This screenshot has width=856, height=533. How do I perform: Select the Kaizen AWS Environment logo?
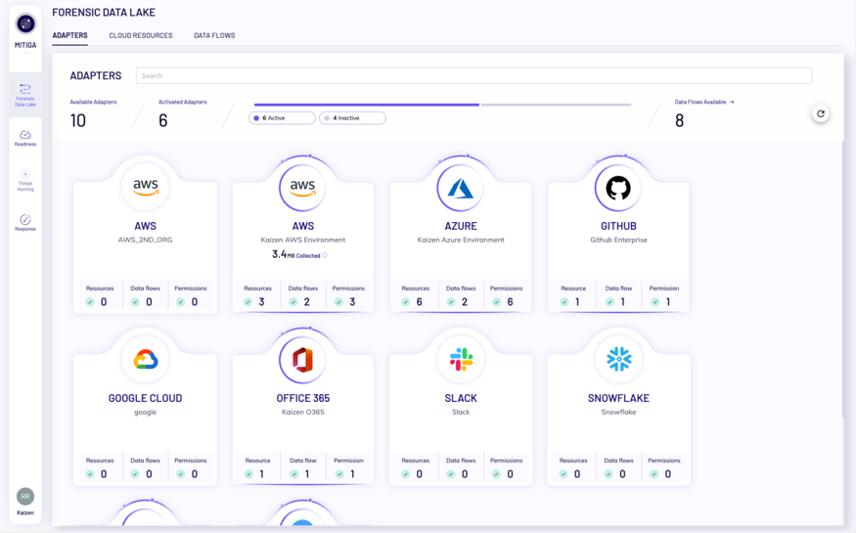tap(302, 188)
